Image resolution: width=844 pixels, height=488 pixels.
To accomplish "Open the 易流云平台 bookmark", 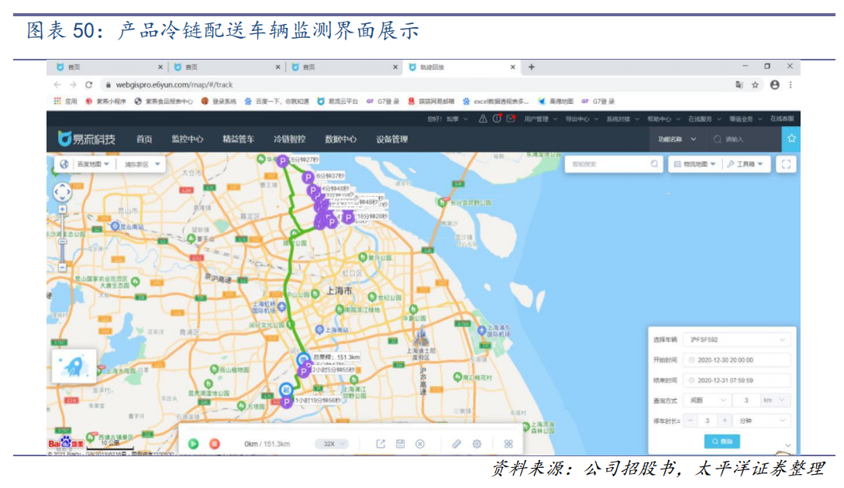I will click(x=337, y=101).
